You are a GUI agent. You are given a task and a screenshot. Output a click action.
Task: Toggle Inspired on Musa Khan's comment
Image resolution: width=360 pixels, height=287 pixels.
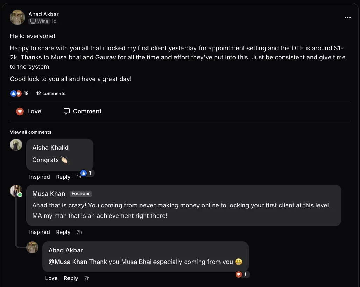point(39,232)
